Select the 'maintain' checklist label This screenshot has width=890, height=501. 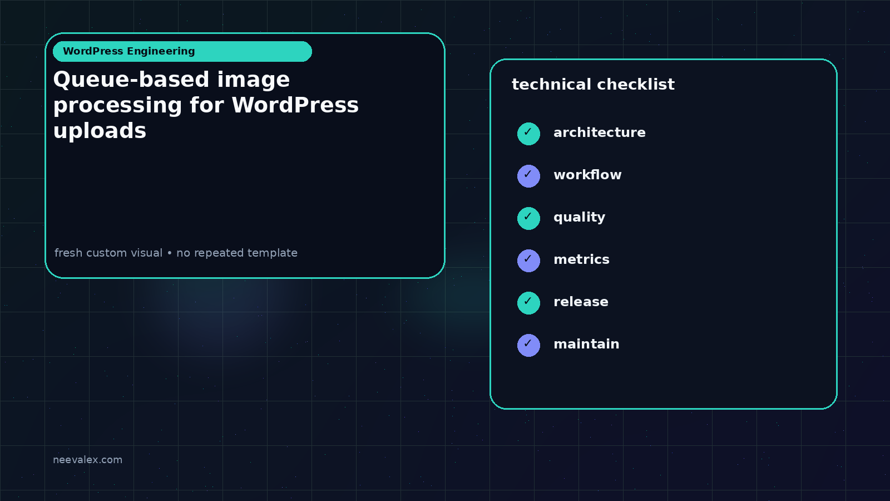(x=586, y=344)
